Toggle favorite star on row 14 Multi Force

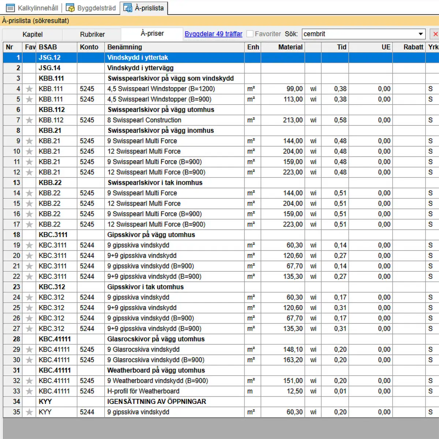29,193
